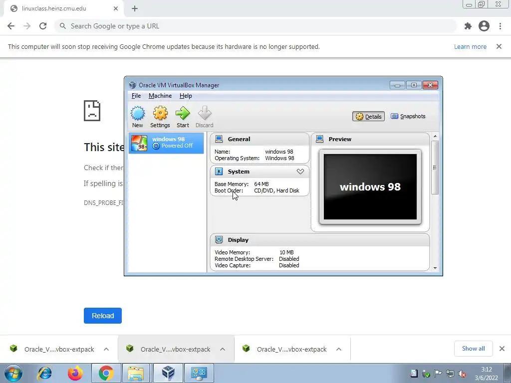This screenshot has height=383, width=511.
Task: Switch to VirtualBox taskbar icon
Action: point(168,373)
